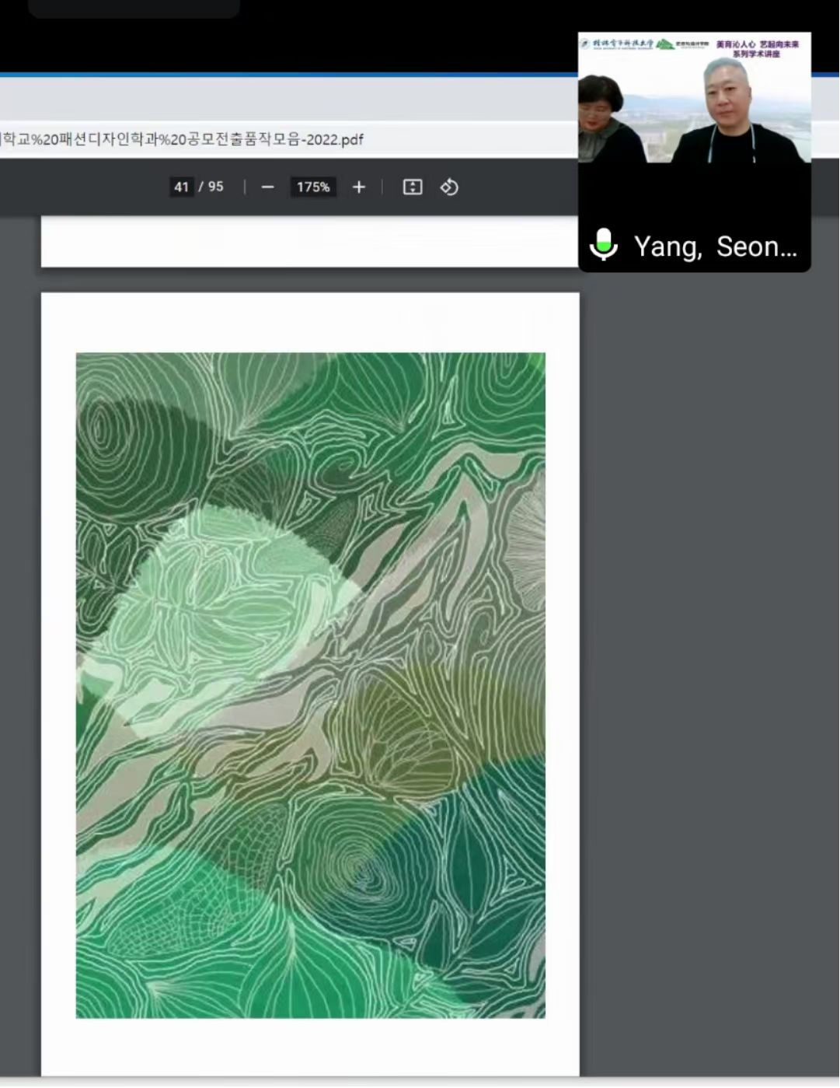Click the total page count 95

(215, 187)
